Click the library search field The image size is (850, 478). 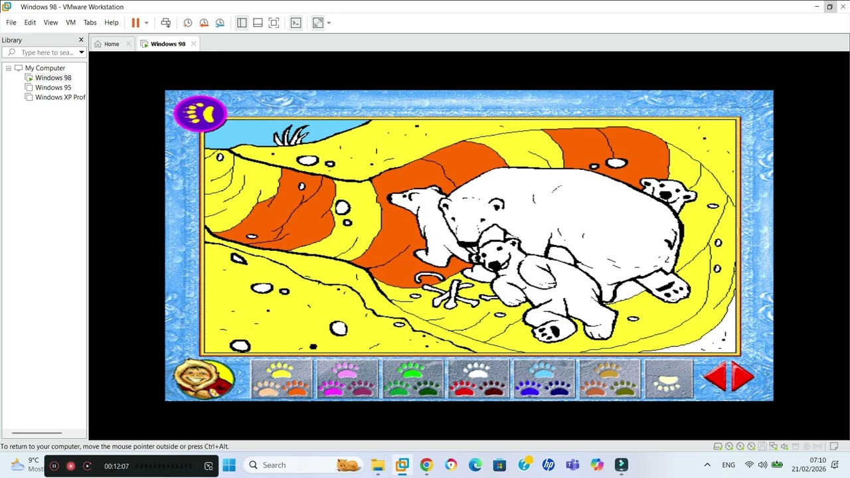click(42, 52)
